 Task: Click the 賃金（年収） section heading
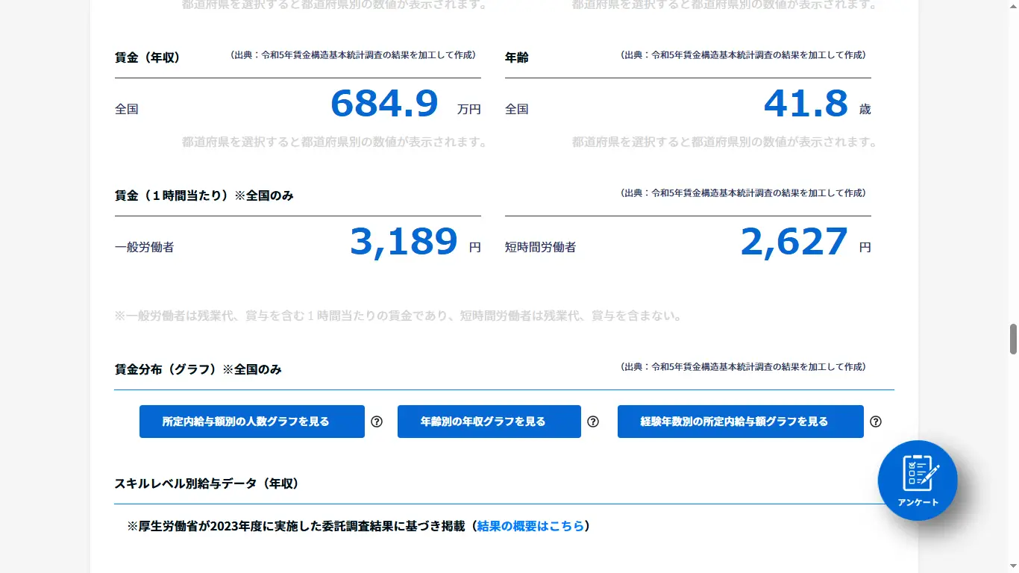pos(147,57)
